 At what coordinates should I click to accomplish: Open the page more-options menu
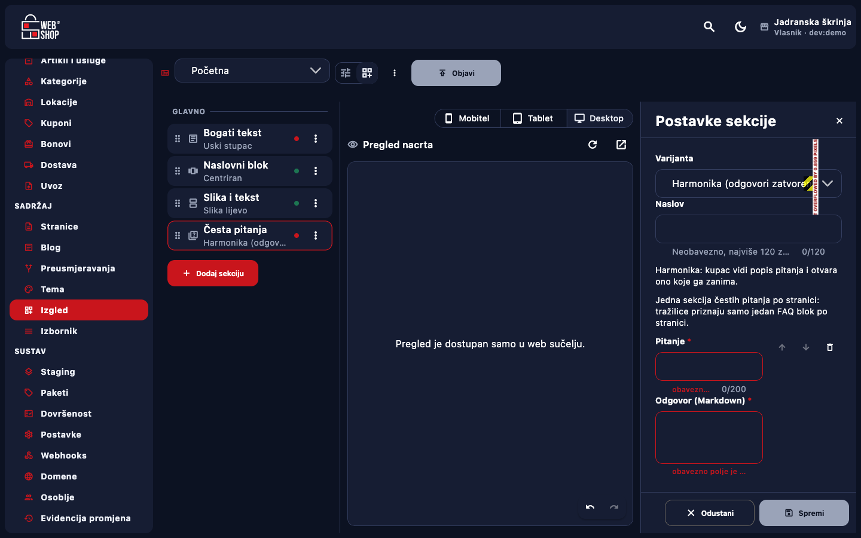click(395, 73)
